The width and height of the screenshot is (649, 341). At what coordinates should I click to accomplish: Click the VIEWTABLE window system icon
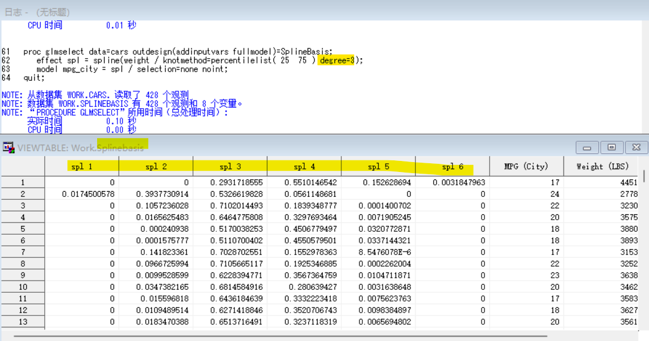[x=9, y=148]
